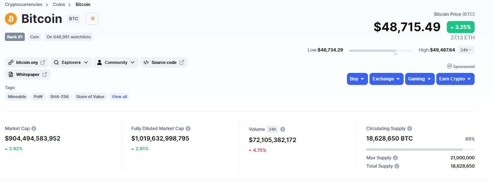Open the Exchange dropdown button
Viewport: 493px width, 183px height.
[386, 79]
